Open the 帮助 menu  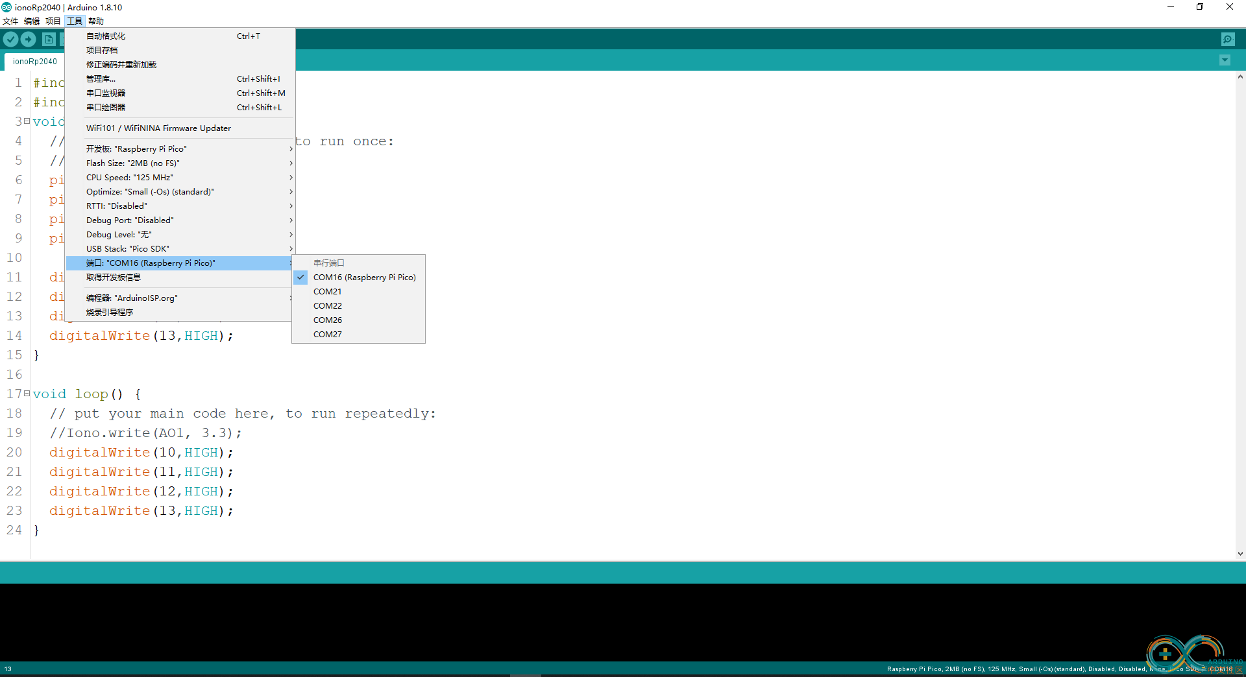pos(96,21)
